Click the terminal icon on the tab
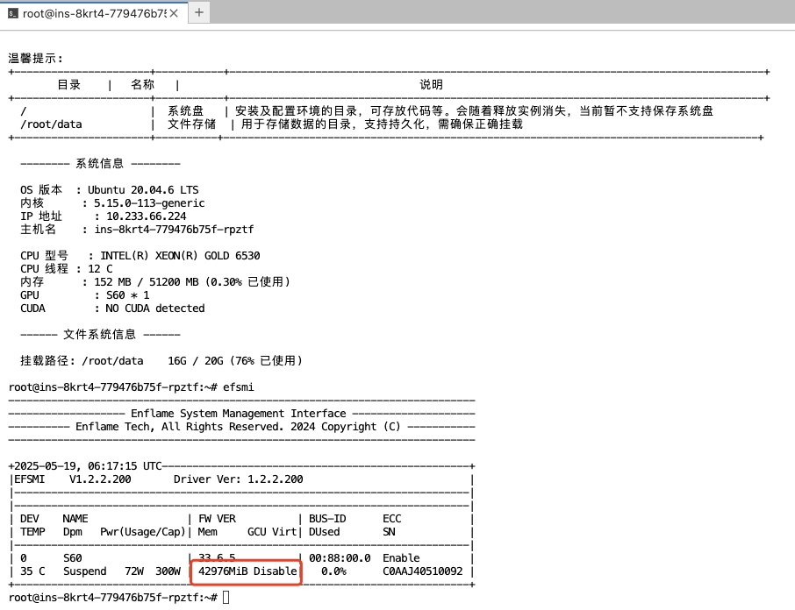Viewport: 795px width, 610px height. pyautogui.click(x=12, y=12)
